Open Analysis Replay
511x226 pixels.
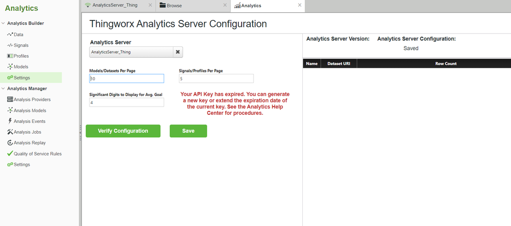click(x=30, y=143)
